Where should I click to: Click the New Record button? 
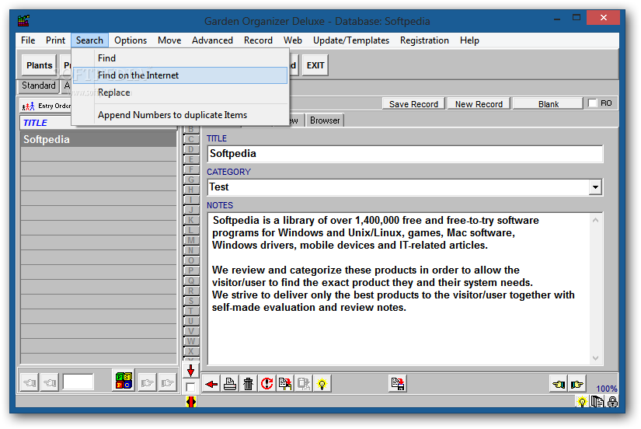click(x=479, y=104)
